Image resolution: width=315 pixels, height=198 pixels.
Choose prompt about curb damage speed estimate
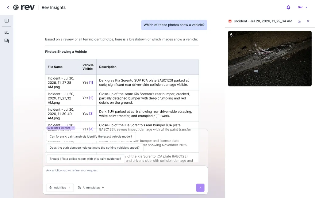94,148
